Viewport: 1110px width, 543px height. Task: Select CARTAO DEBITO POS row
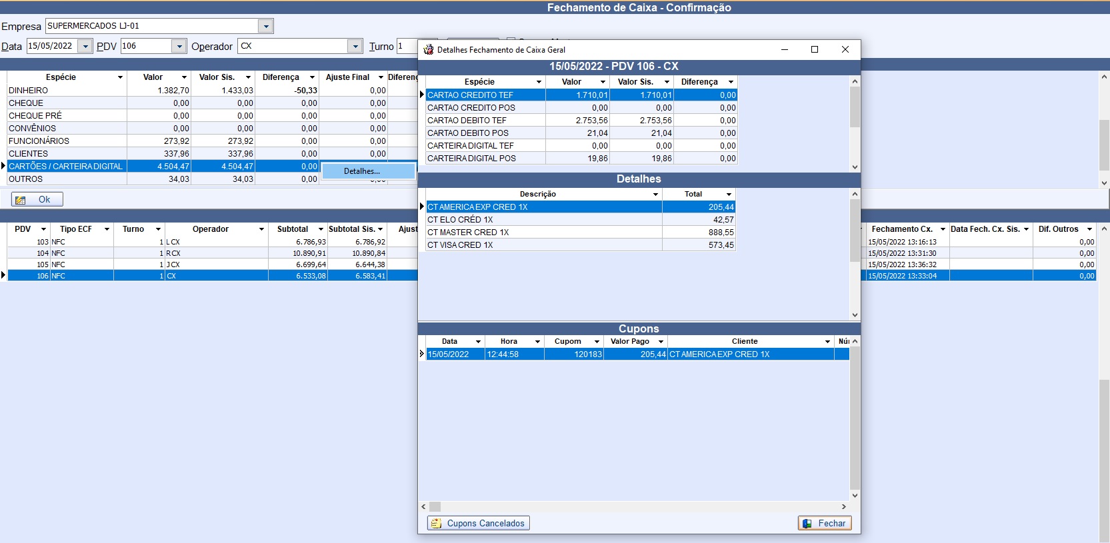click(x=581, y=133)
